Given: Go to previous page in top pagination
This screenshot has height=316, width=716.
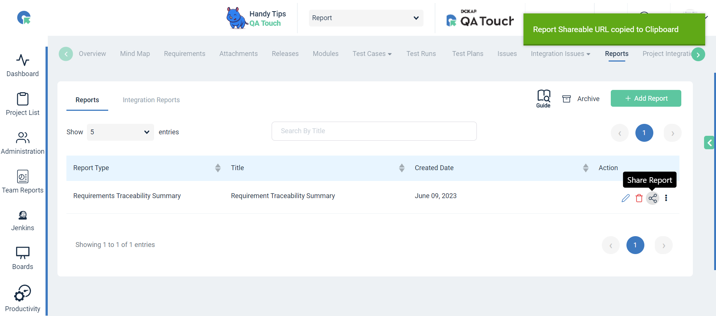Looking at the screenshot, I should coord(620,133).
